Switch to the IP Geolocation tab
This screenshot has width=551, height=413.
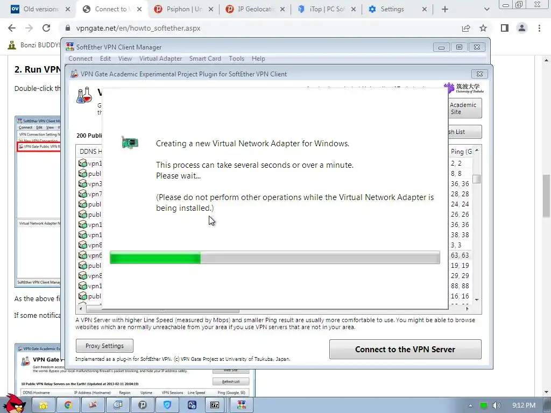point(256,9)
